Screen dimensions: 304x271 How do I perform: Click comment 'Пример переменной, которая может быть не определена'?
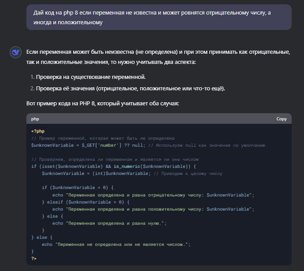103,138
